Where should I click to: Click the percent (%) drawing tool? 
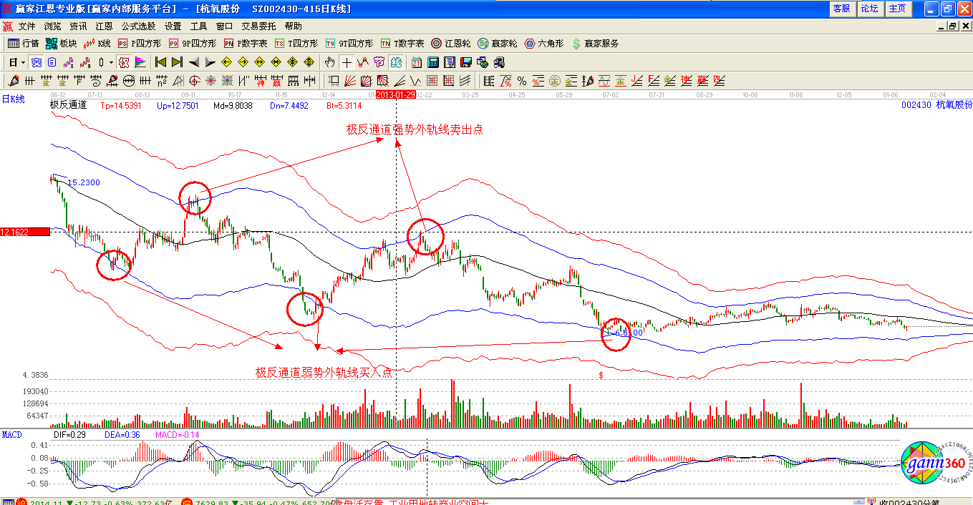pos(522,81)
